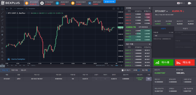Switch chart to fullscreen mode
The height and width of the screenshot is (95, 196).
(122, 9)
